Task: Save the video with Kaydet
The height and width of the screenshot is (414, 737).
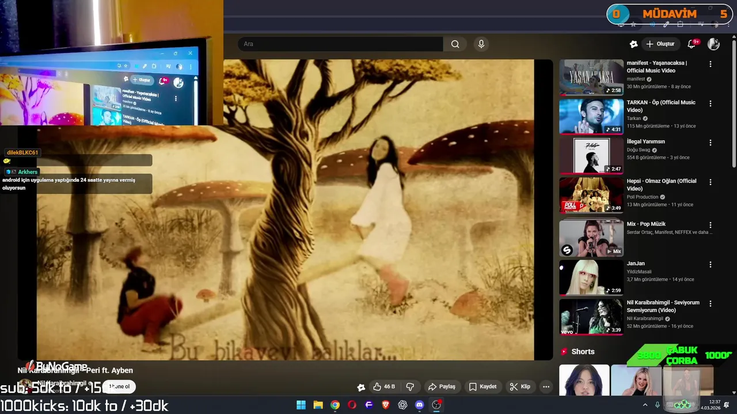Action: pyautogui.click(x=483, y=387)
